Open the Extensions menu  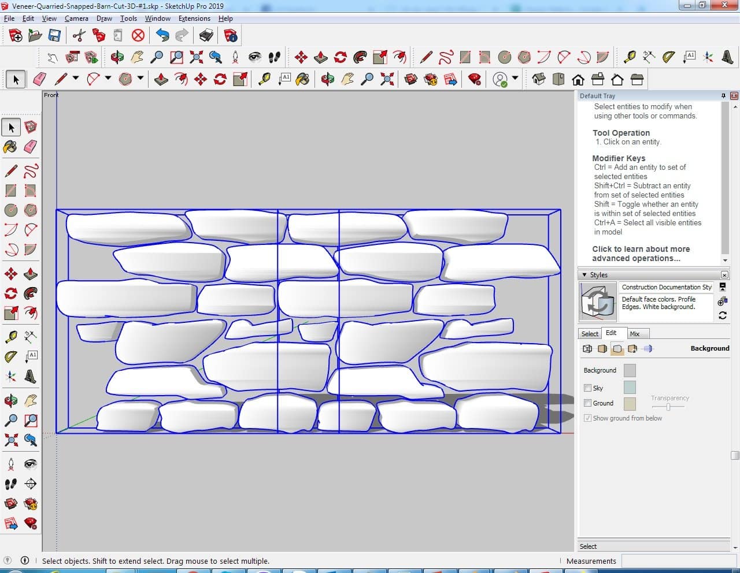[194, 18]
